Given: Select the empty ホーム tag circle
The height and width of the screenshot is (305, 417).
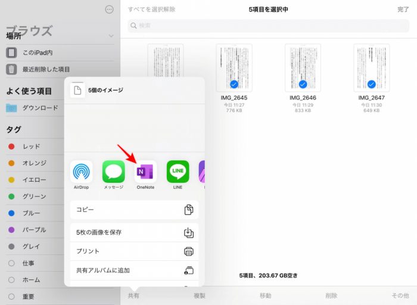Looking at the screenshot, I should coord(11,280).
